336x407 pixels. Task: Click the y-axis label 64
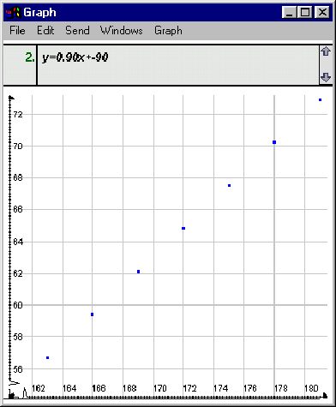(x=18, y=242)
